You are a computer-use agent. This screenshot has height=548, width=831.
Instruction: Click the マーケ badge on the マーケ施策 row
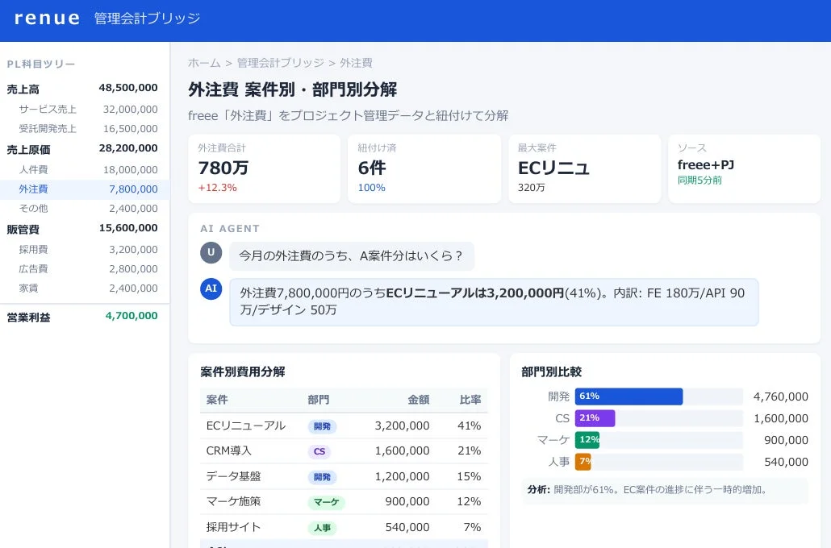(326, 502)
